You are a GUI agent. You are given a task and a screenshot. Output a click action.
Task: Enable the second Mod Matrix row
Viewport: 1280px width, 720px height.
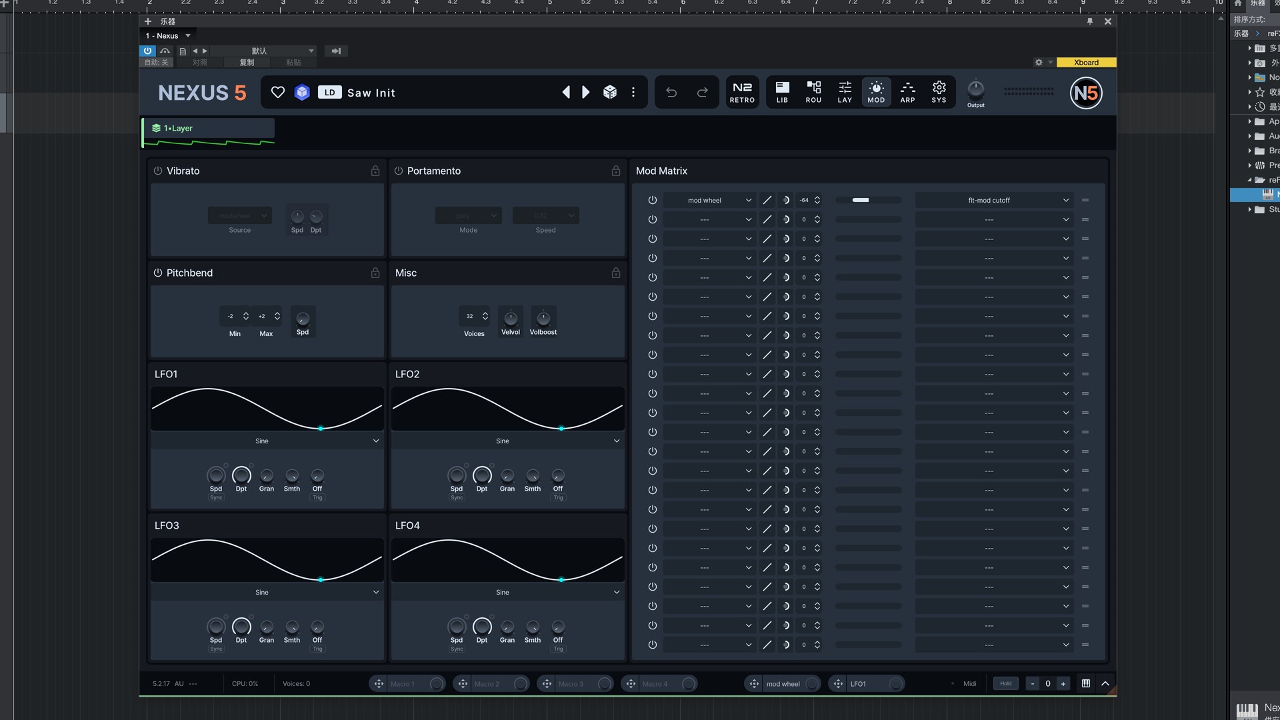click(x=653, y=219)
